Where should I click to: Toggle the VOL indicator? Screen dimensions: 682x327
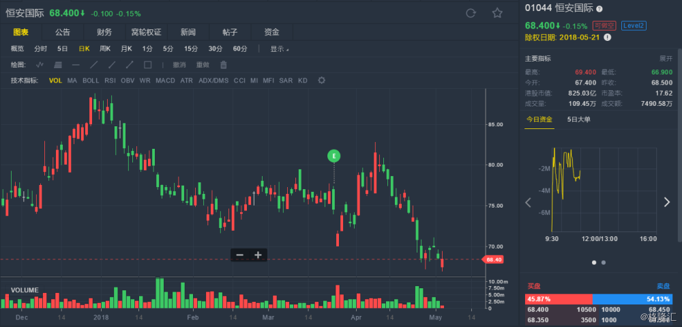pyautogui.click(x=55, y=80)
